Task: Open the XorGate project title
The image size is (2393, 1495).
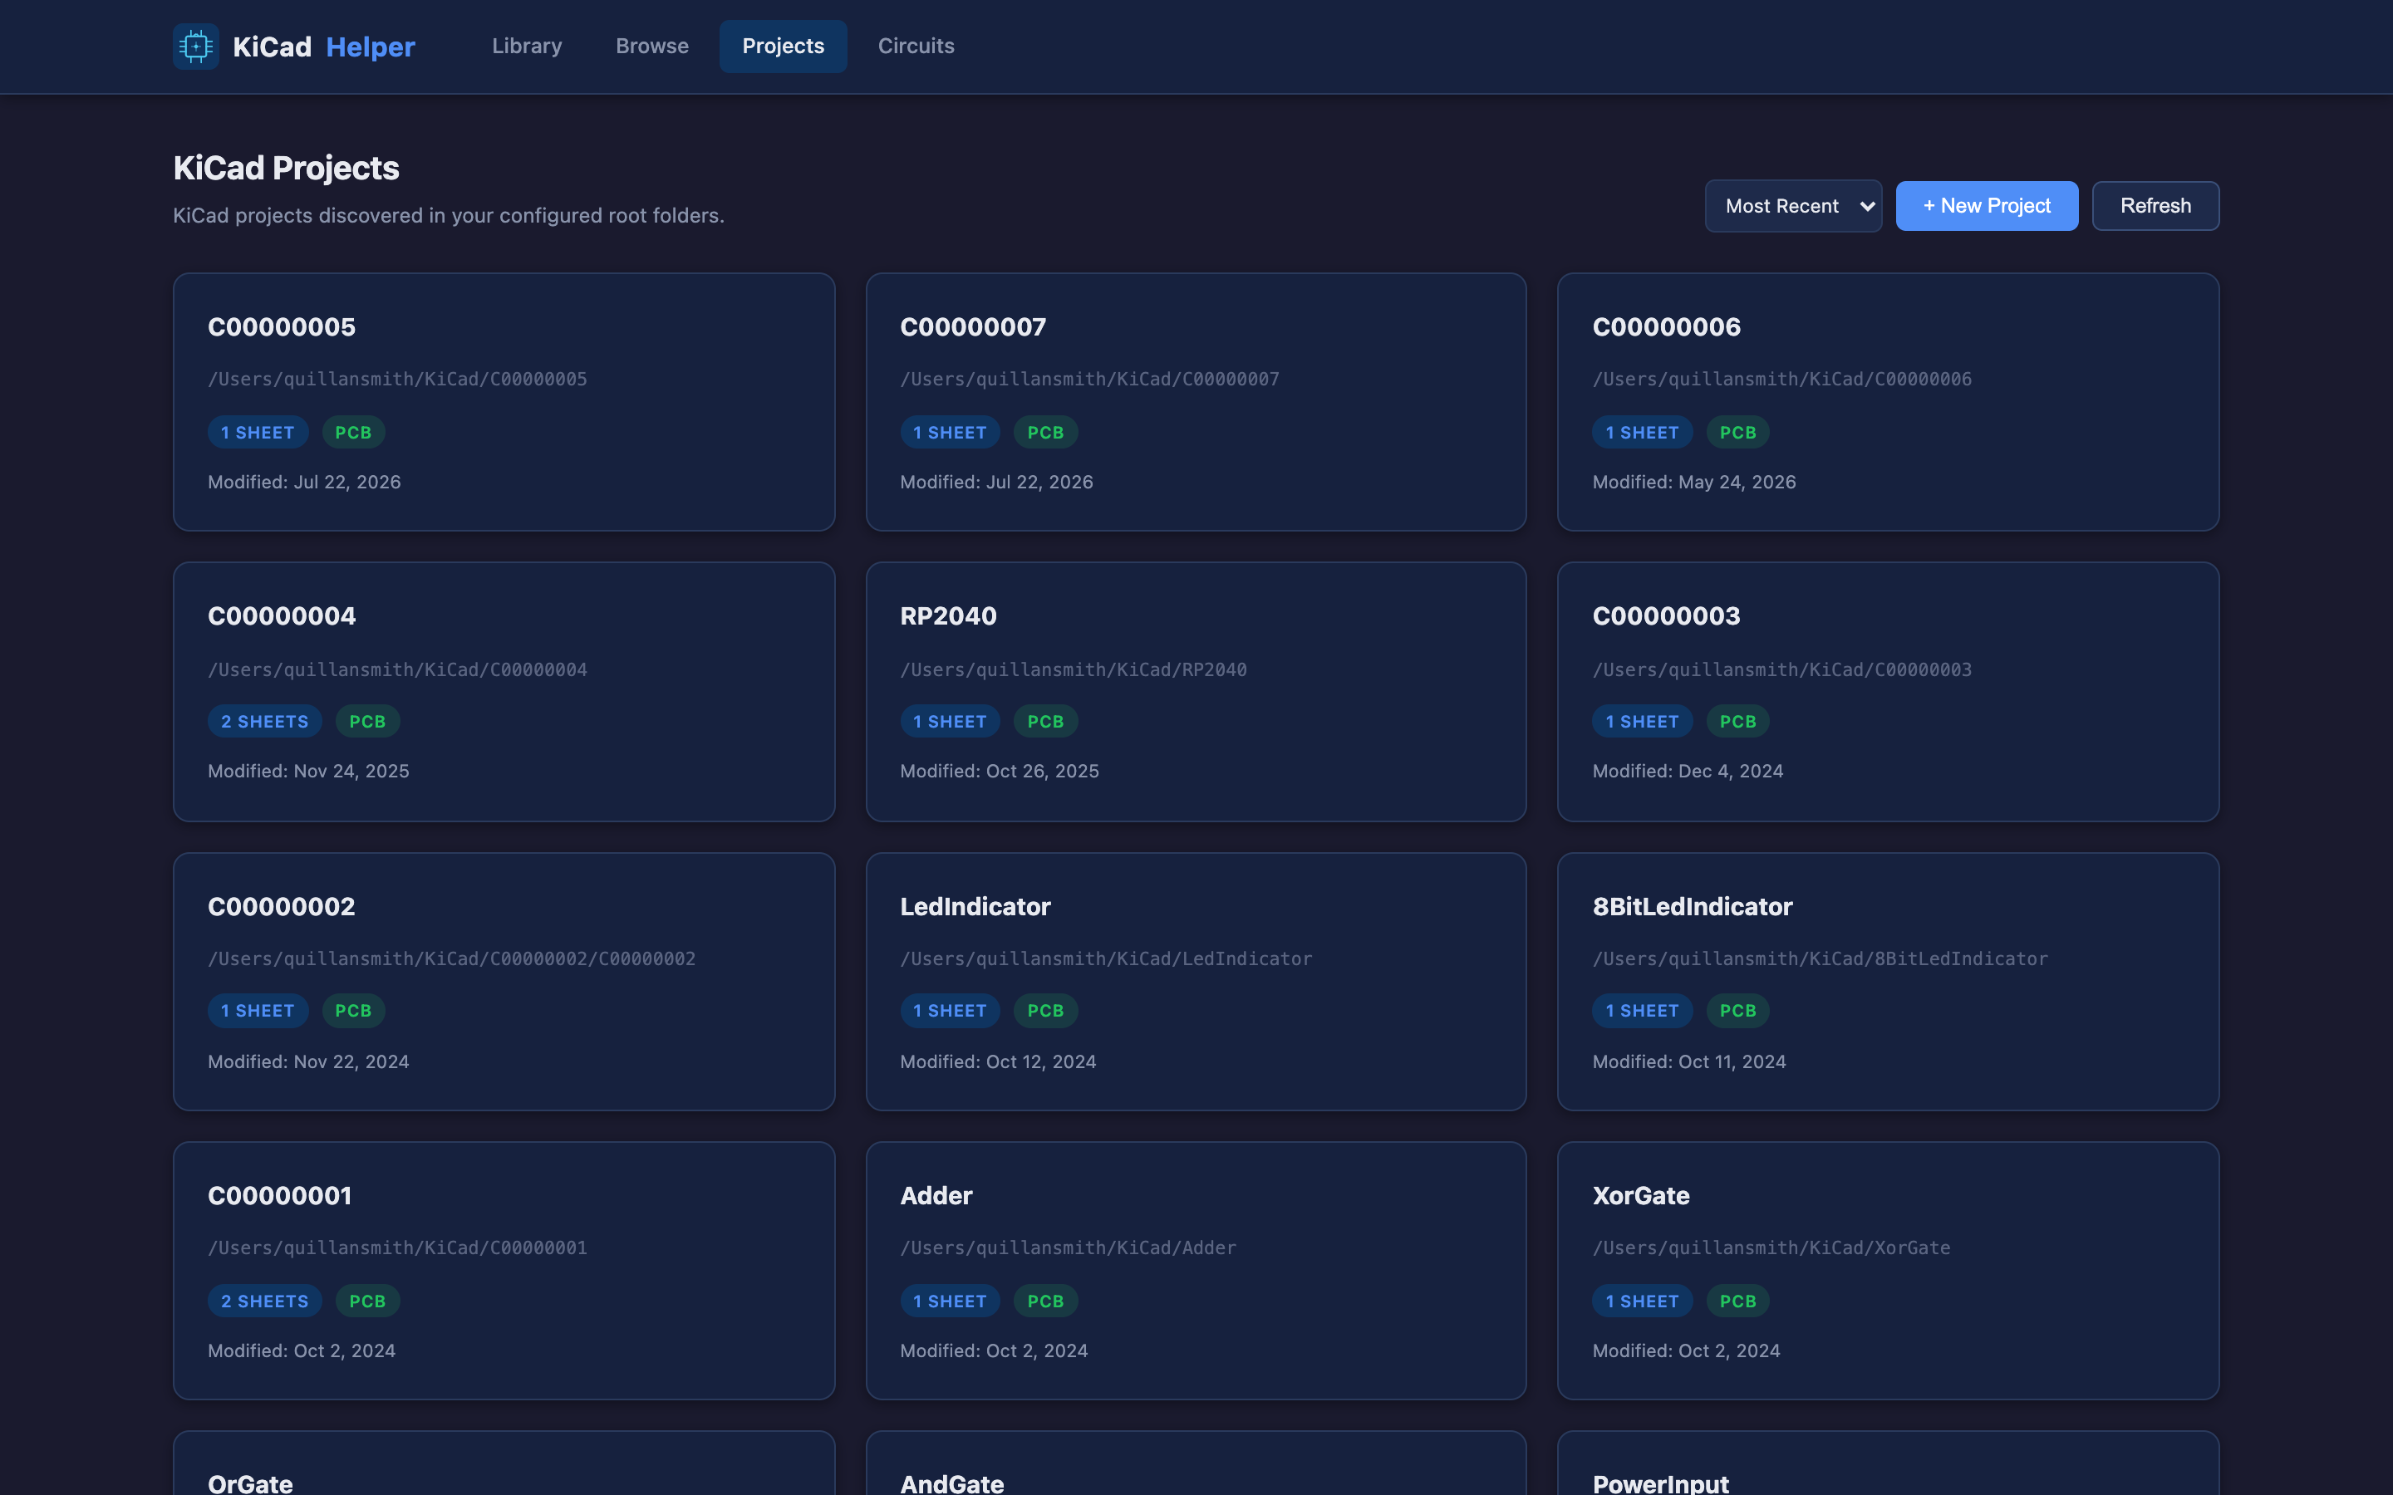Action: click(1640, 1195)
